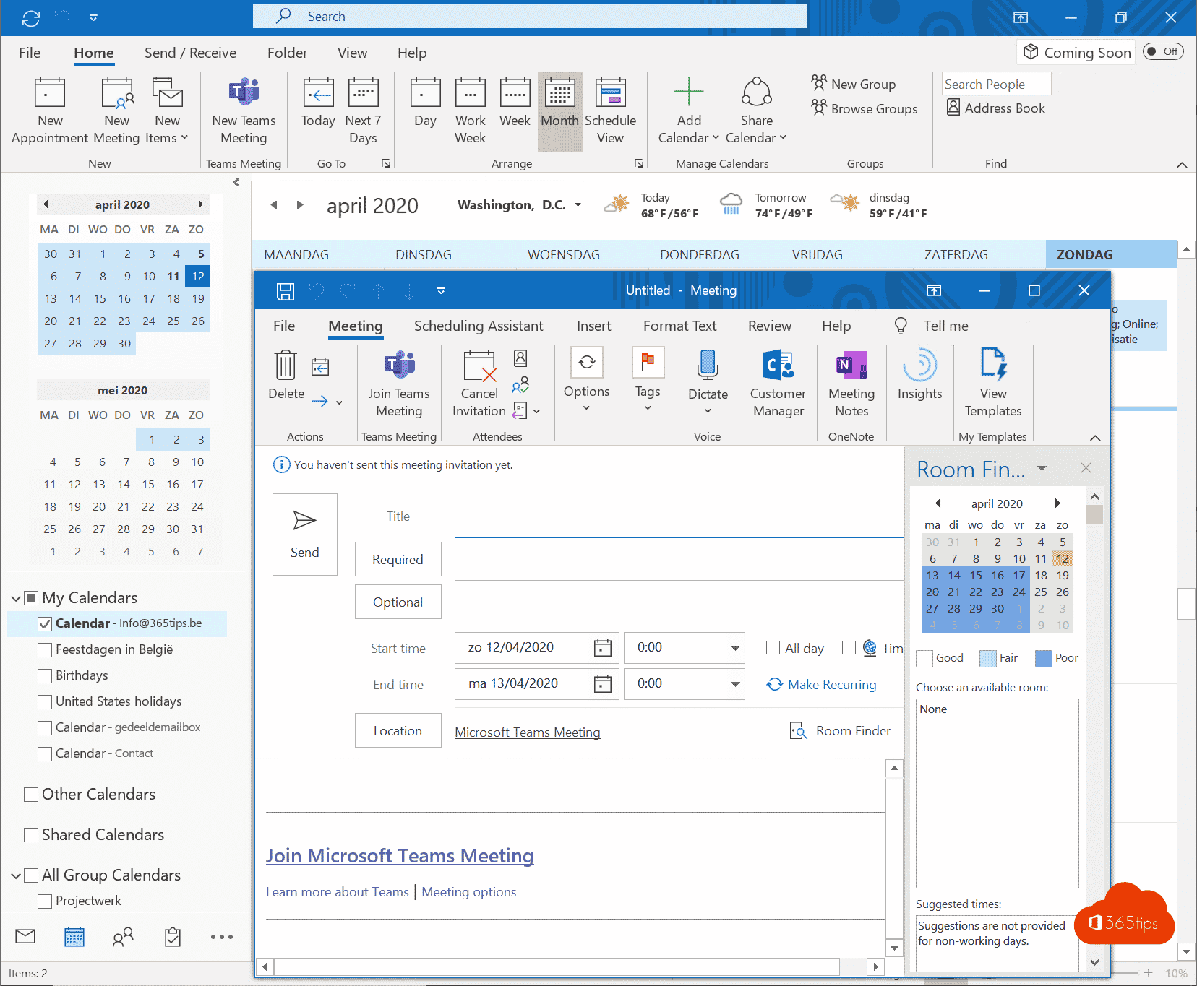Screen dimensions: 1197x986
Task: Click the Join Microsoft Teams Meeting link
Action: click(x=400, y=856)
